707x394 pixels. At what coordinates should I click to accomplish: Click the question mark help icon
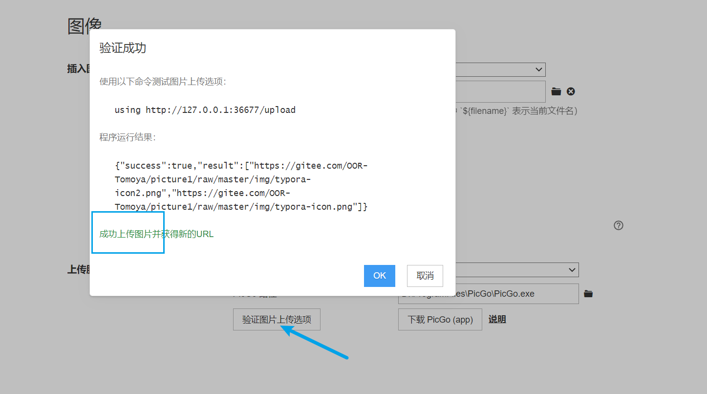619,225
